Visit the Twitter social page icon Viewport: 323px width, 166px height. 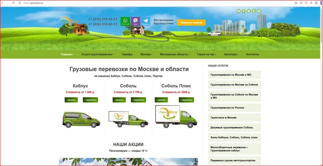coord(249,11)
